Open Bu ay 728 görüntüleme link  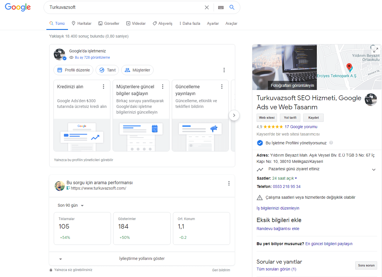tap(92, 58)
